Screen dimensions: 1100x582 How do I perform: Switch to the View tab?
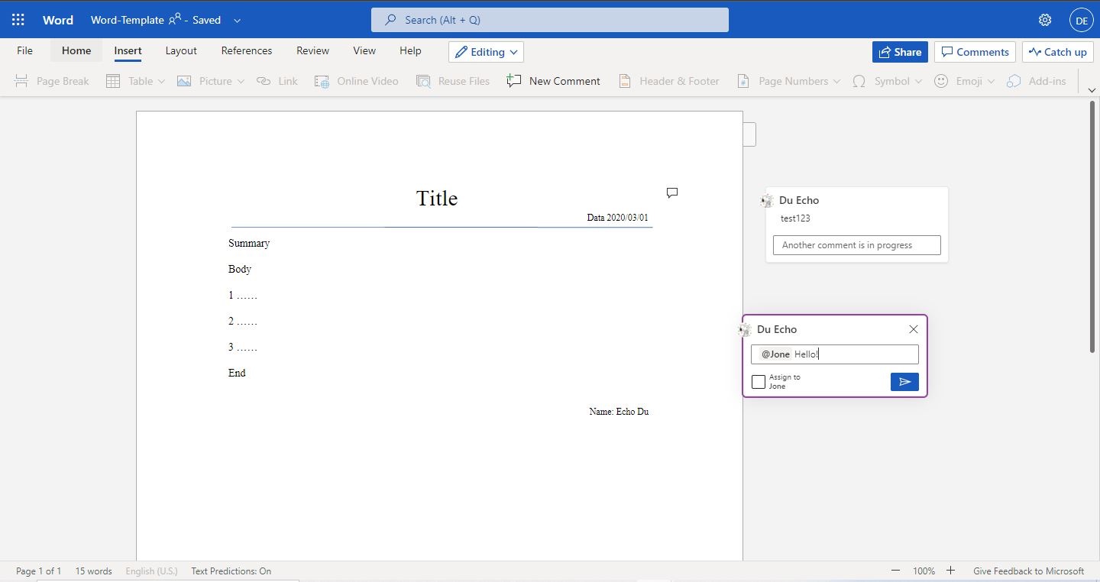coord(364,51)
